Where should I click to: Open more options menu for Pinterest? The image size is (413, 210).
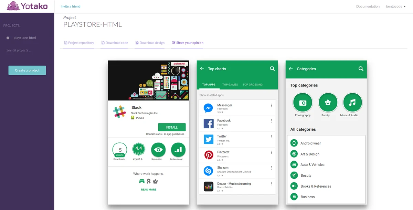pos(272,152)
